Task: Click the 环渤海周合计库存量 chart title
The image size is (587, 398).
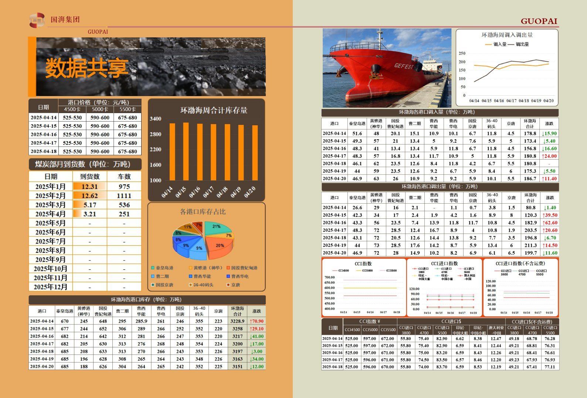Action: (214, 110)
